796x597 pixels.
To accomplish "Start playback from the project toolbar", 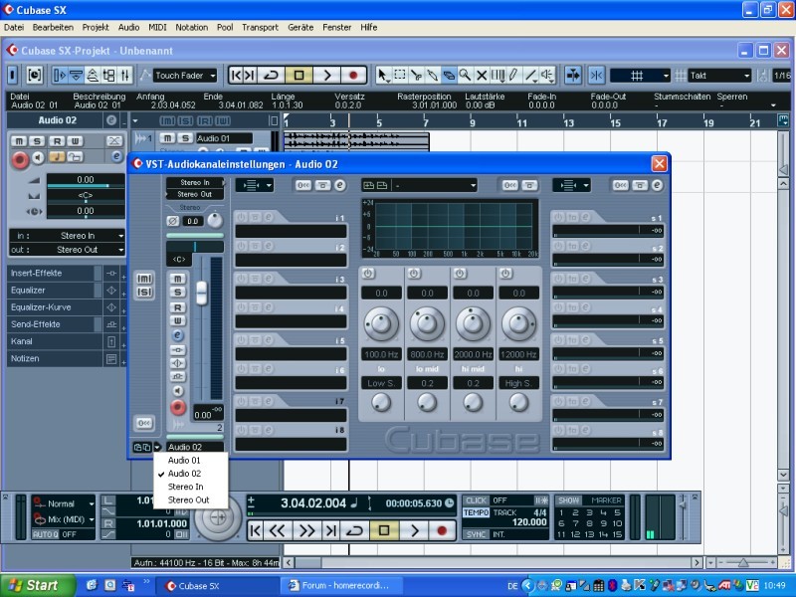I will coord(326,76).
